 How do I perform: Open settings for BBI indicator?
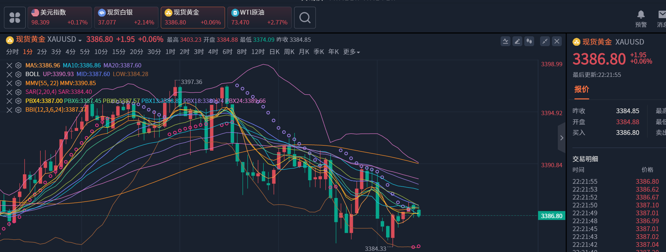coord(18,110)
